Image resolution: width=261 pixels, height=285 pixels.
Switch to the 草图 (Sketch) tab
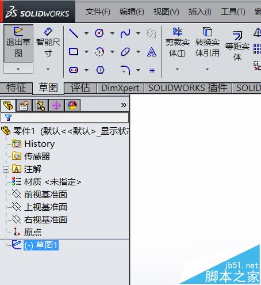pos(48,88)
